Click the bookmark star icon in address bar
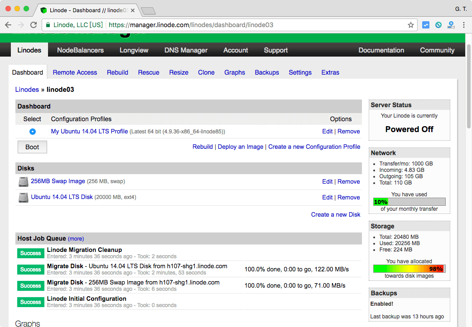 pyautogui.click(x=411, y=25)
